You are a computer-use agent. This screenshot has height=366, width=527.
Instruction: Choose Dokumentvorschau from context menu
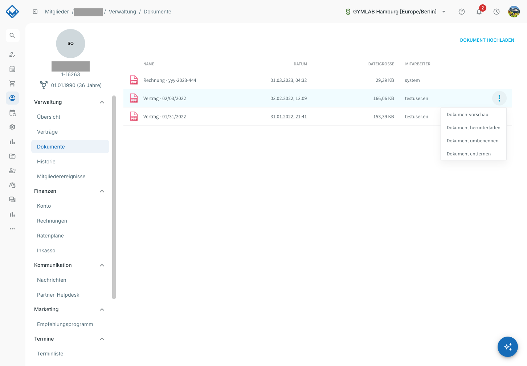tap(473, 115)
